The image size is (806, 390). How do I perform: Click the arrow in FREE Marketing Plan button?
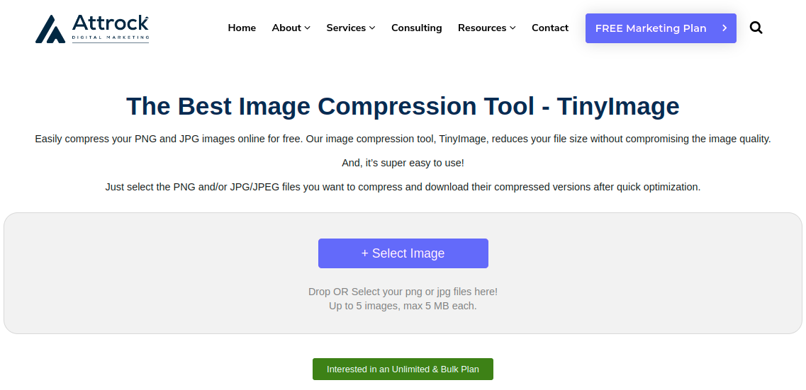[x=724, y=28]
